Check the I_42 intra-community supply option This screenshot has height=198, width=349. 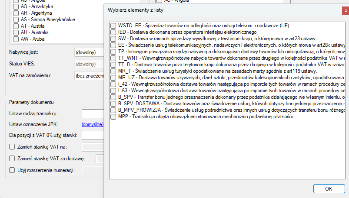click(113, 84)
